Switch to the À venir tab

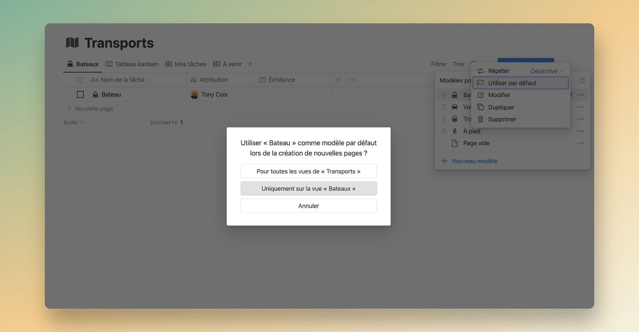click(x=227, y=64)
